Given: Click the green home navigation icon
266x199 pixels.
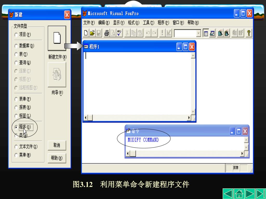Looking at the screenshot, I should click(239, 194).
